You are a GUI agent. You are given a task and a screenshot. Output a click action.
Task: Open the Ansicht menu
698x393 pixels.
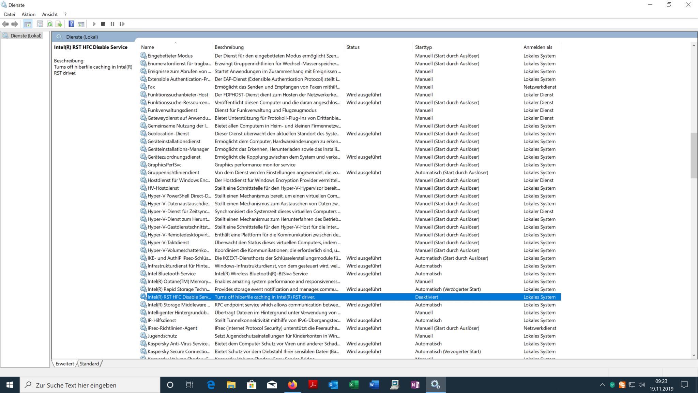50,14
